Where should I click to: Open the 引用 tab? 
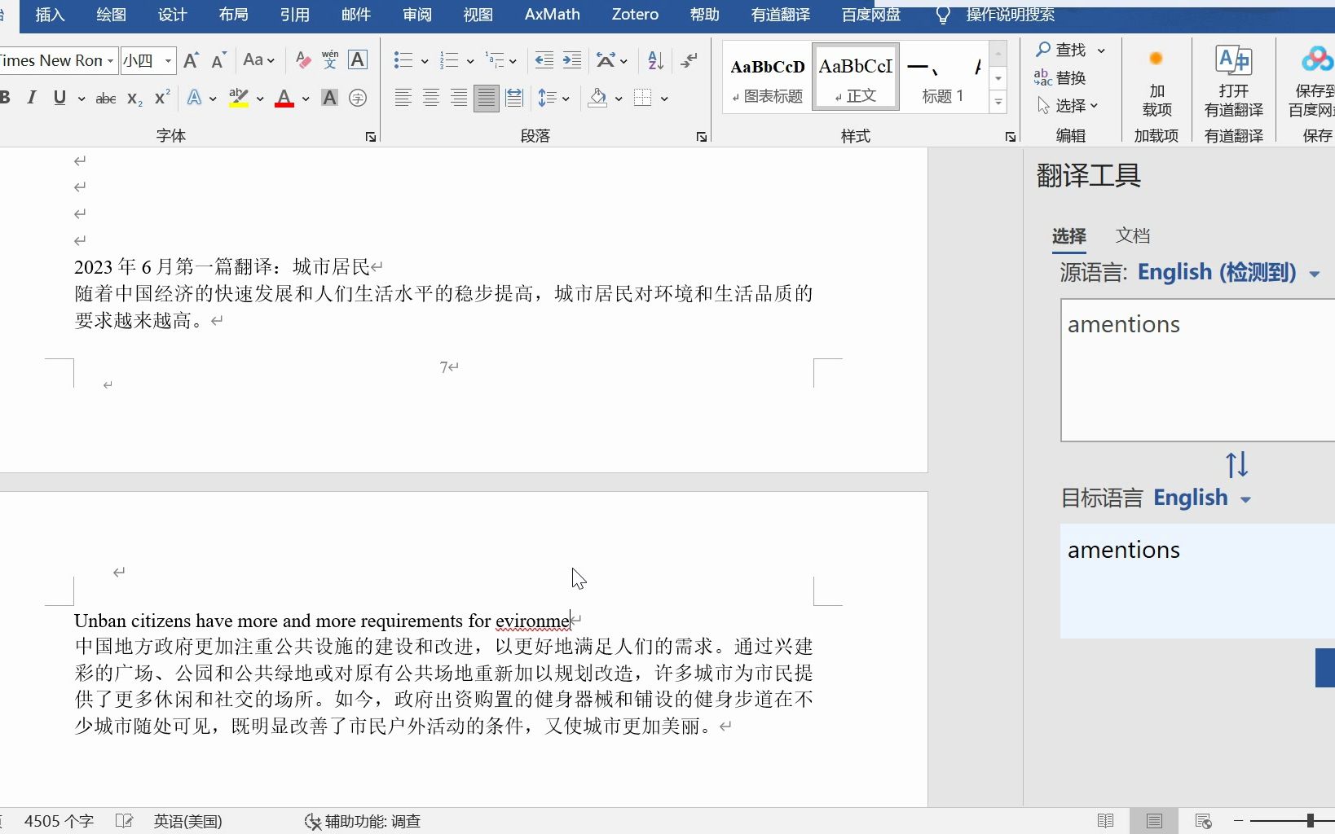point(294,15)
